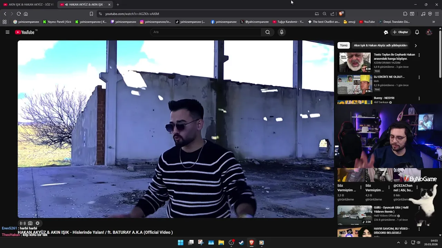Open the browser home page icon
The height and width of the screenshot is (248, 442).
tap(26, 14)
